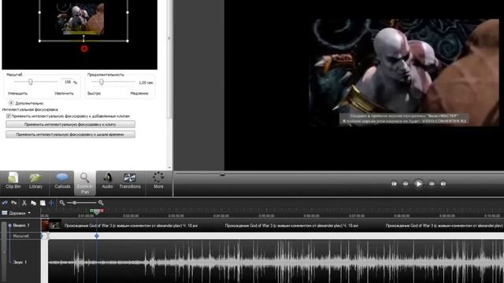Screen dimensions: 504x283
Task: Adjust the Продолжительность duration slider
Action: point(102,82)
